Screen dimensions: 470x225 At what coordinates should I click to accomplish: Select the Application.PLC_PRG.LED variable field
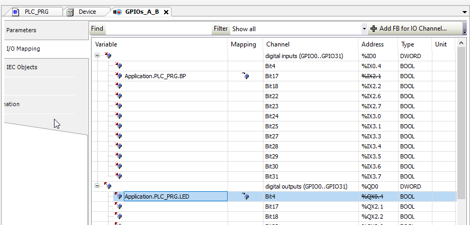176,196
